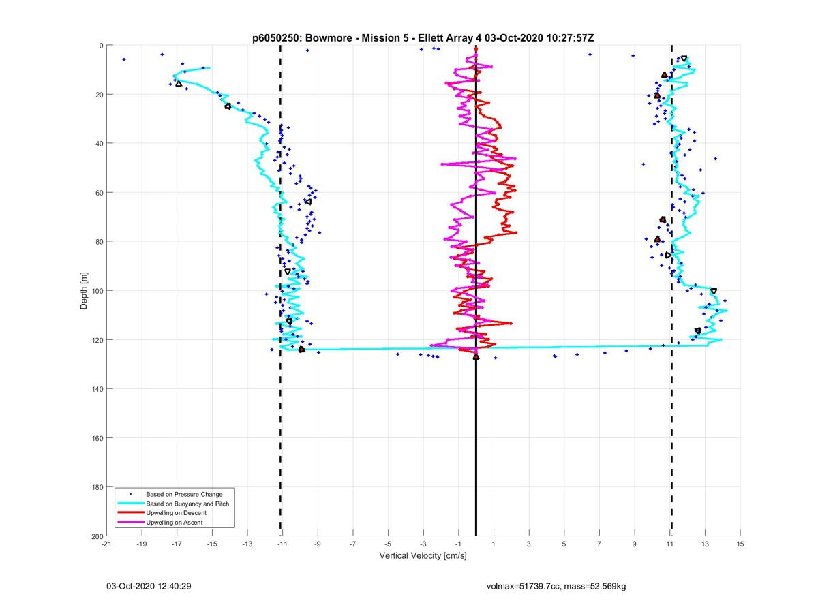The height and width of the screenshot is (603, 818).
Task: Click the 'volmax=51739.7cc, mass=52.569kg' footer text
Action: point(556,586)
